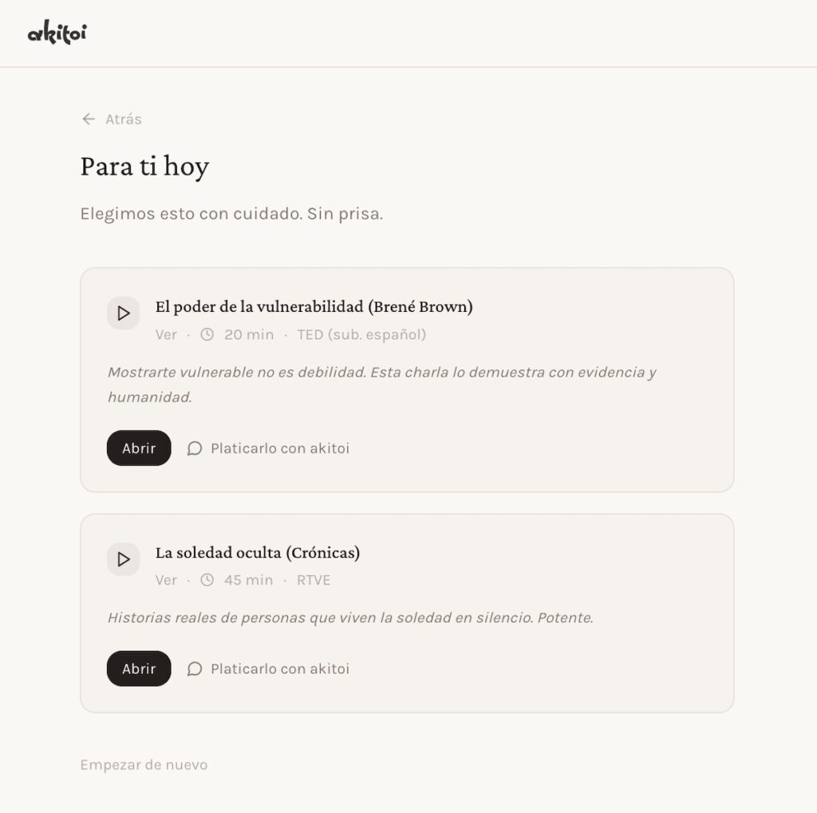Open the vulnerability talk with the Abrir button
Viewport: 817px width, 813px height.
tap(138, 448)
